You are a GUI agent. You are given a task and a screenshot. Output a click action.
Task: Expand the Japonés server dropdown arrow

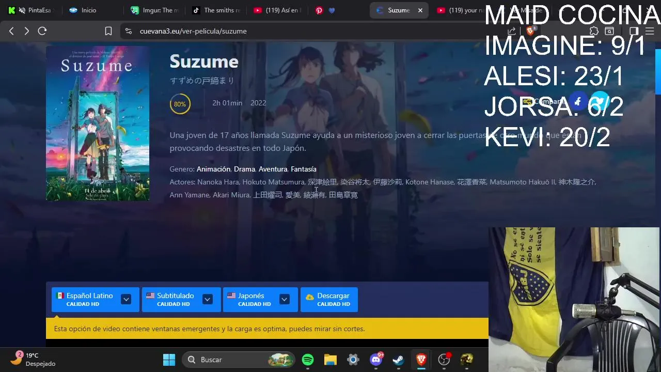[284, 299]
